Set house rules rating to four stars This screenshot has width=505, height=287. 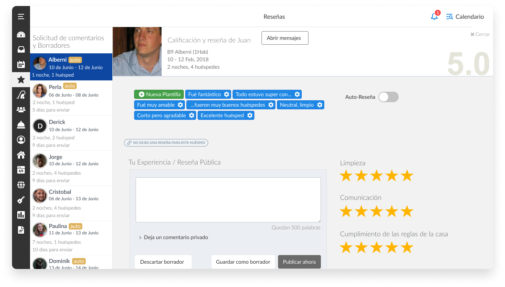[392, 247]
